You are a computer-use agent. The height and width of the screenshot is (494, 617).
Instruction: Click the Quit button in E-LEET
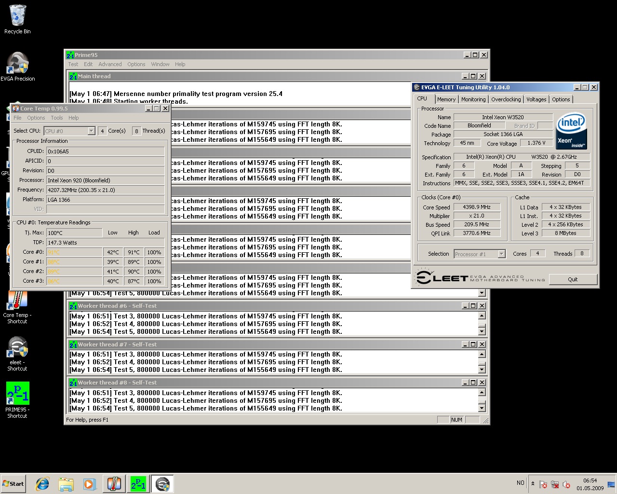click(573, 279)
